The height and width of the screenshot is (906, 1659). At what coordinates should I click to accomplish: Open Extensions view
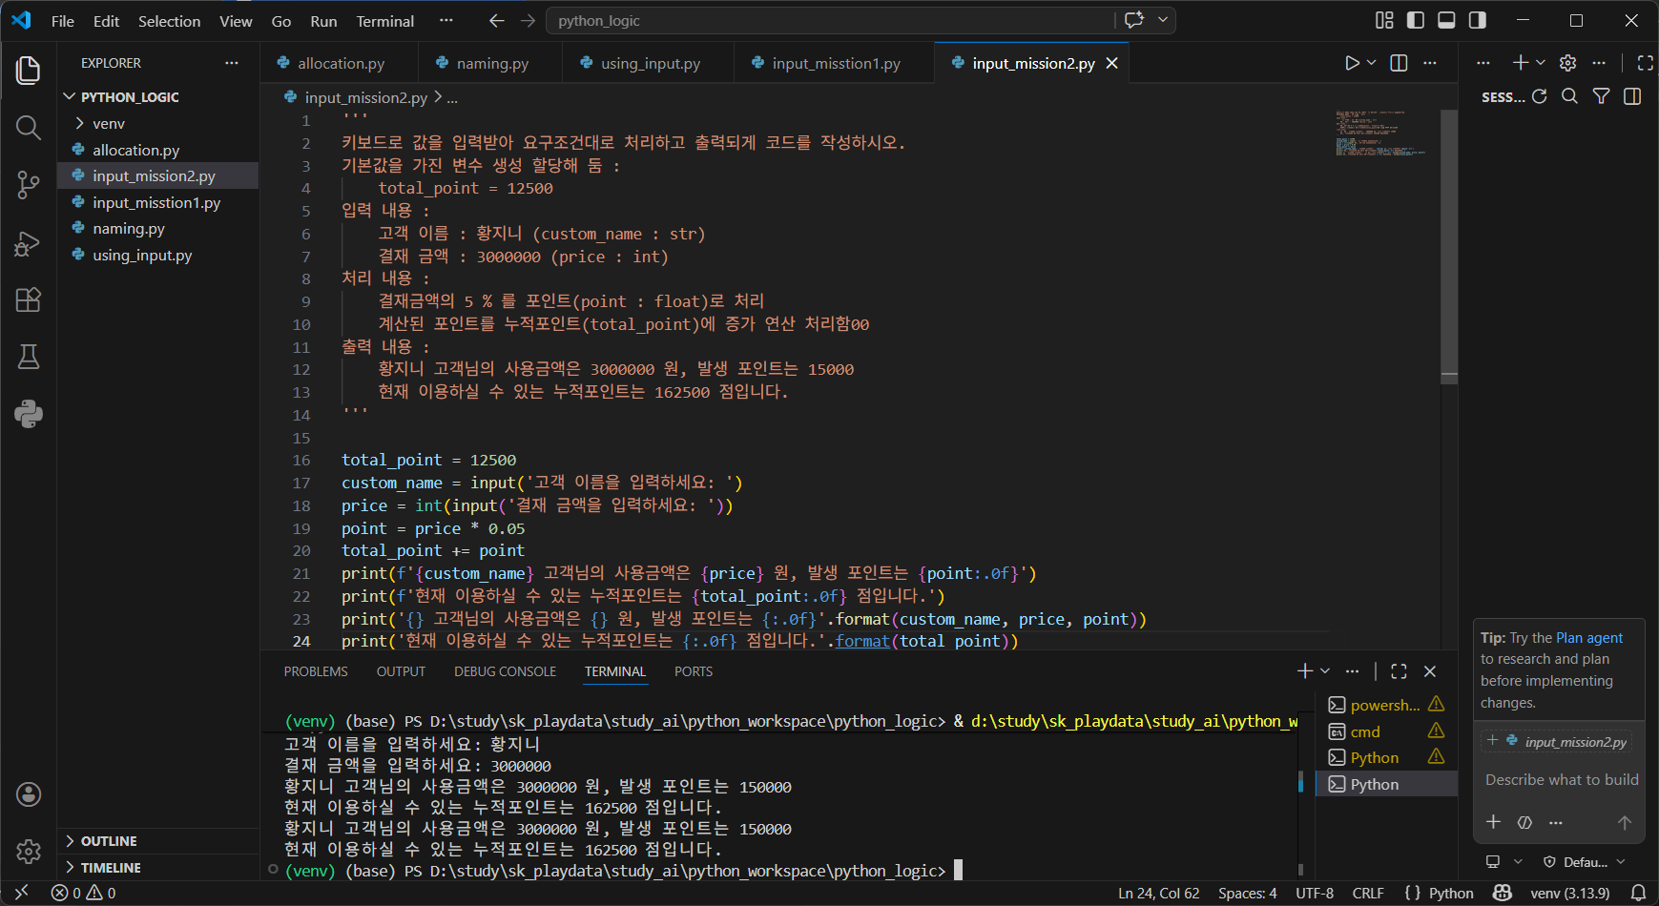[29, 299]
